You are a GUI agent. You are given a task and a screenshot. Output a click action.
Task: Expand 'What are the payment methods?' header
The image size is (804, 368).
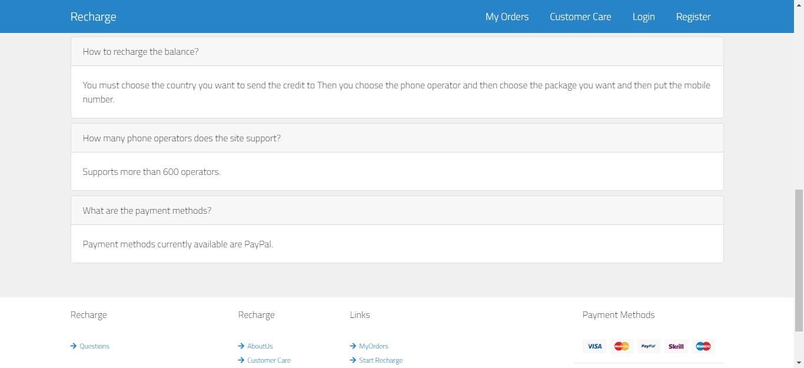tap(147, 211)
